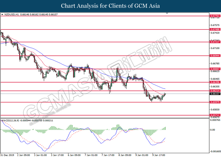Click the 0.66396 red price tag

click(215, 82)
